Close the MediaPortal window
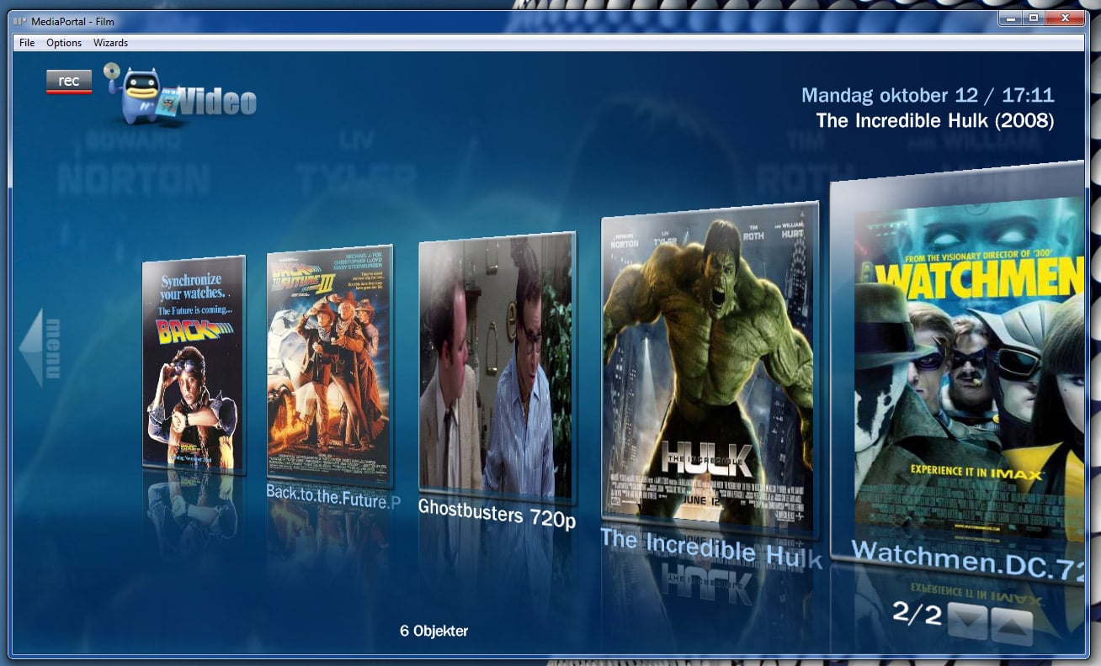Screen dimensions: 1101x666 1066,18
